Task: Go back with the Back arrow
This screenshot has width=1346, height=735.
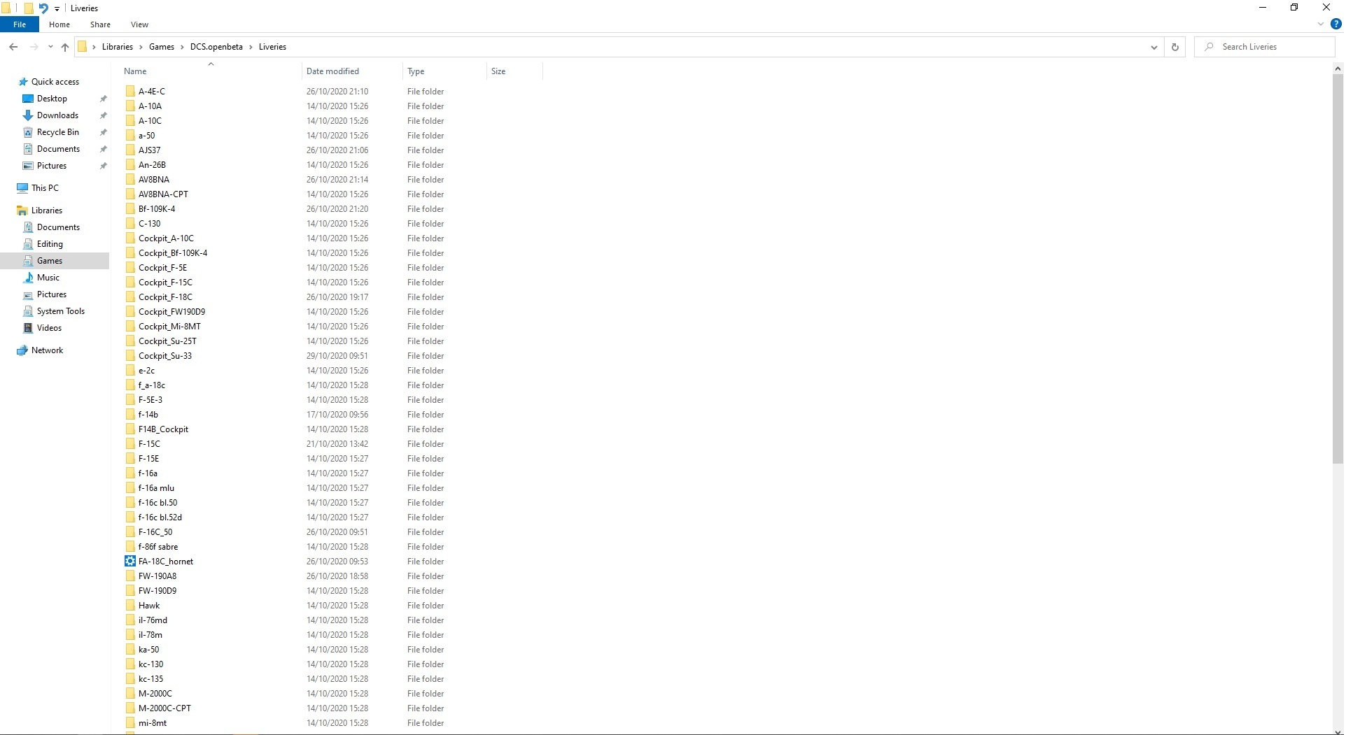Action: [13, 47]
